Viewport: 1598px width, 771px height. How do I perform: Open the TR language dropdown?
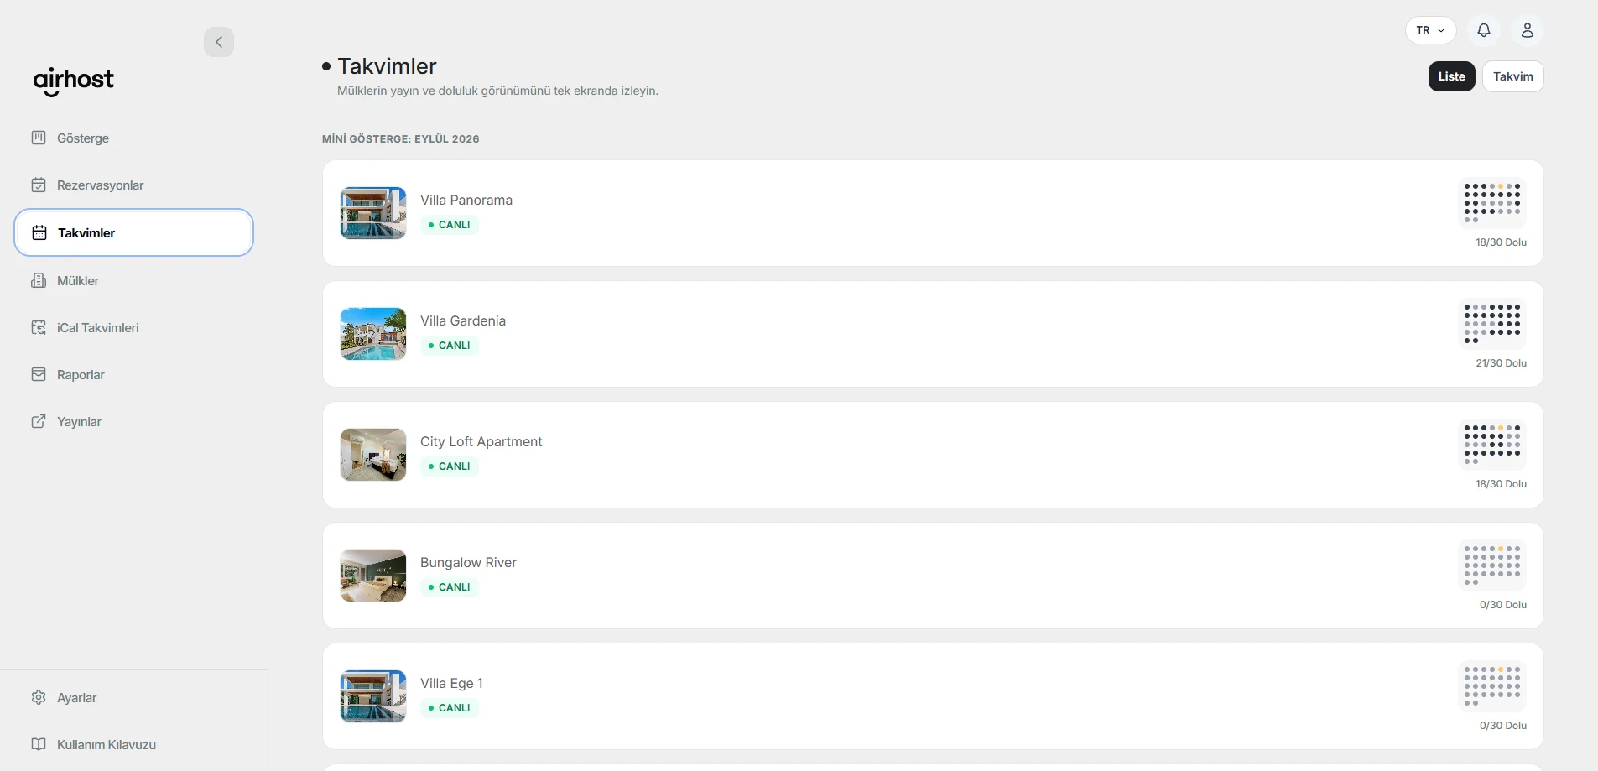tap(1430, 30)
